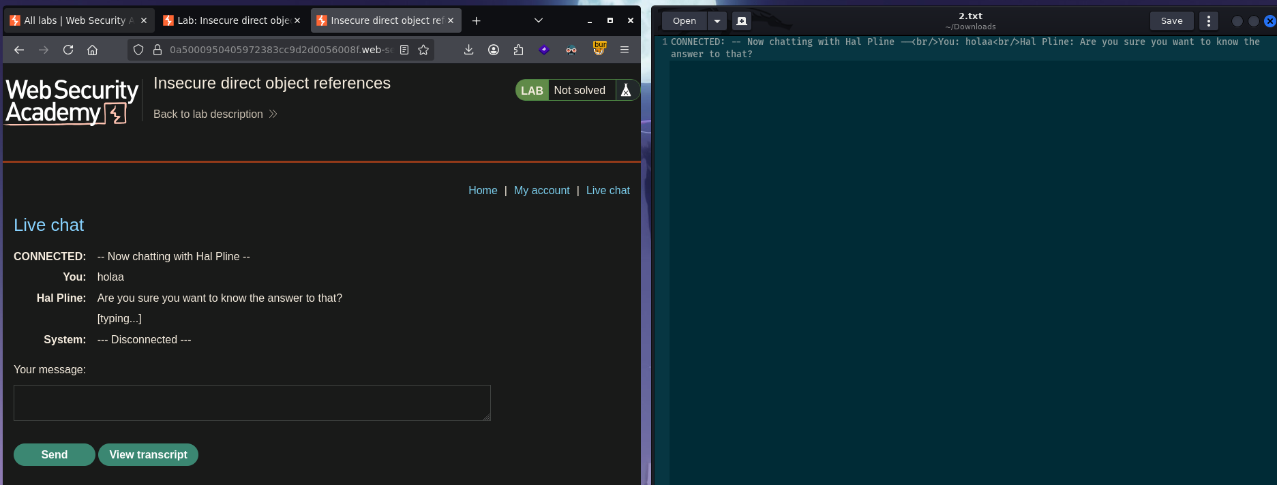The image size is (1277, 485).
Task: Click the browser address bar URL
Action: pos(281,50)
